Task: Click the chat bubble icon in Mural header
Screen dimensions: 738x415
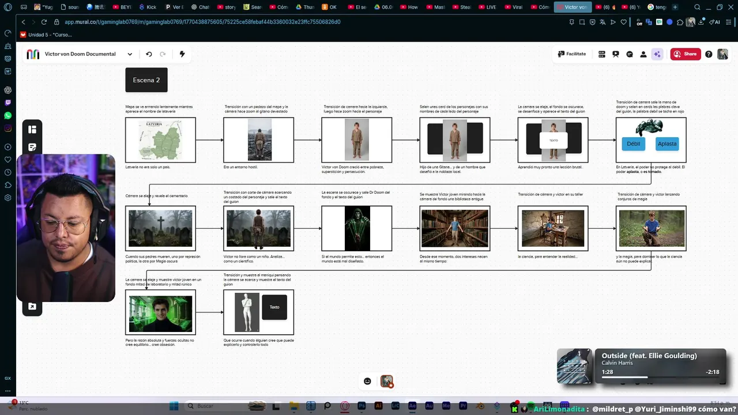Action: (x=630, y=54)
